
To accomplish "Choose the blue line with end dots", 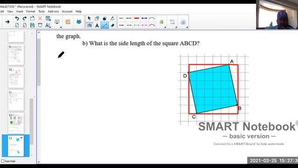I will 144,18.
